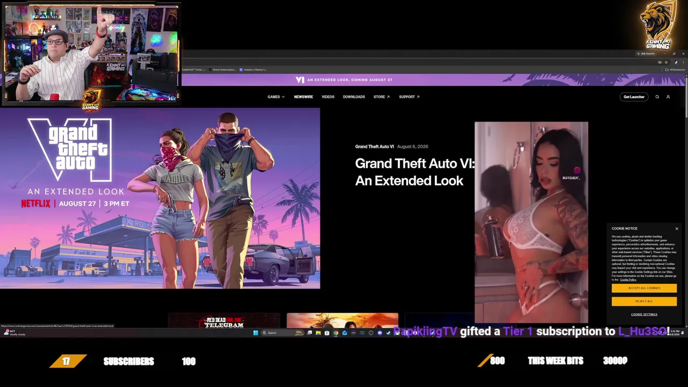Click the VI logo in the purple banner

(300, 80)
